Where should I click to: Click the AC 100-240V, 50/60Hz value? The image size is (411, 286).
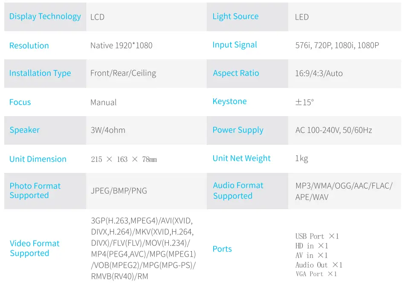(x=333, y=130)
